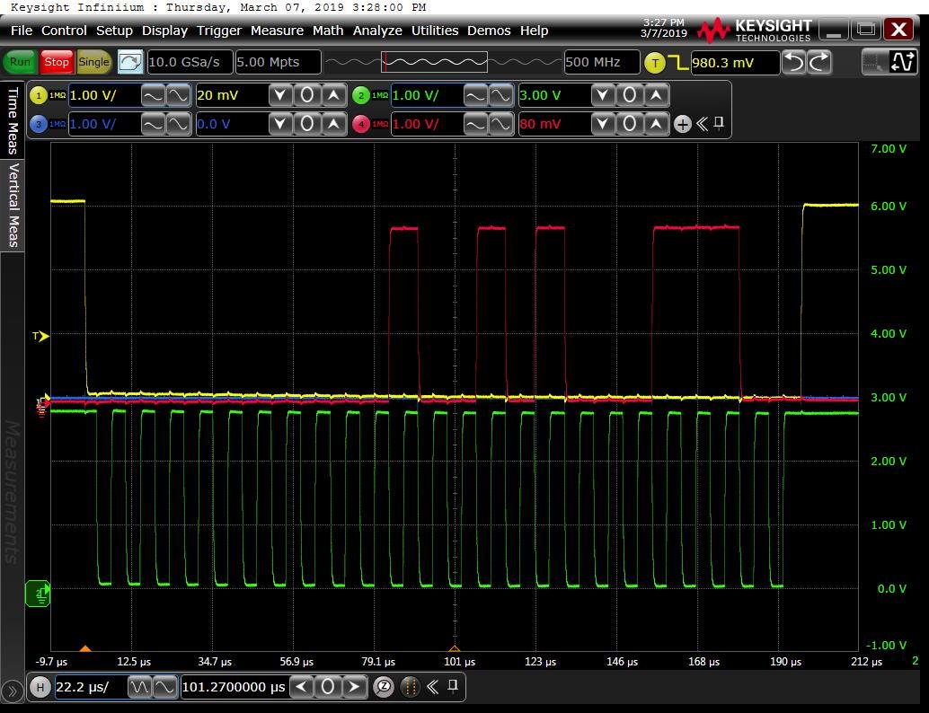The width and height of the screenshot is (929, 713).
Task: Collapse the horizontal toolbar with double chevron
Action: [x=432, y=687]
